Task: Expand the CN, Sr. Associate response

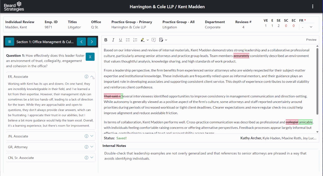Action: coord(92,157)
